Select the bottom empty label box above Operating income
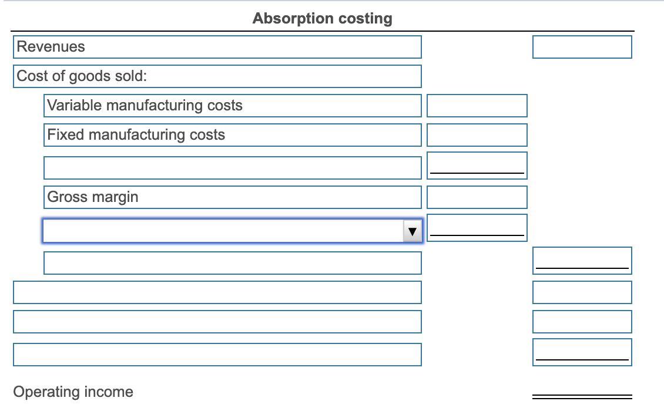 216,353
